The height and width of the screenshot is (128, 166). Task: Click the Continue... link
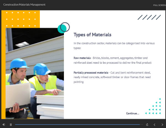click(x=133, y=113)
